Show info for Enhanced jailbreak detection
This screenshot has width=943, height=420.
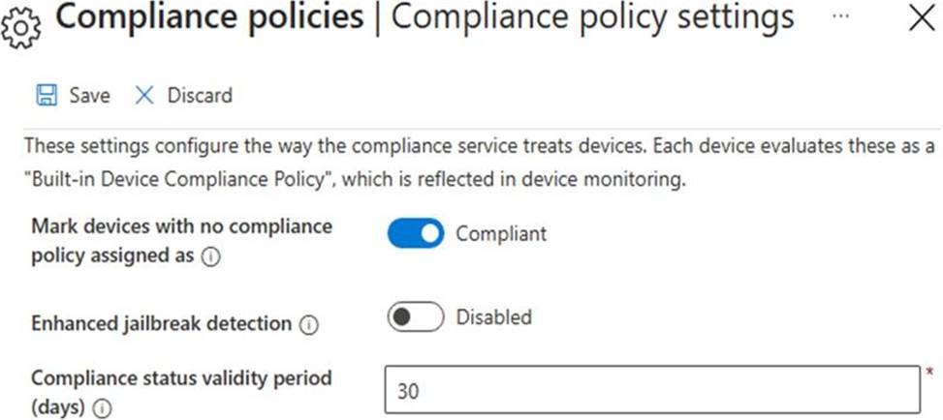tap(309, 326)
